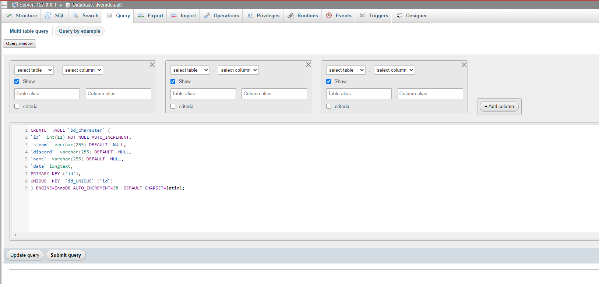599x284 pixels.
Task: Focus first Column alias field
Action: click(119, 93)
